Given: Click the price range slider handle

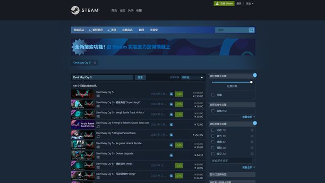Looking at the screenshot, I should click(x=251, y=82).
